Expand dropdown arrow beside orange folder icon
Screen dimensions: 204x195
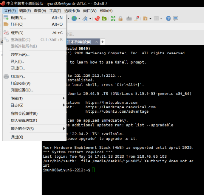coord(150,19)
